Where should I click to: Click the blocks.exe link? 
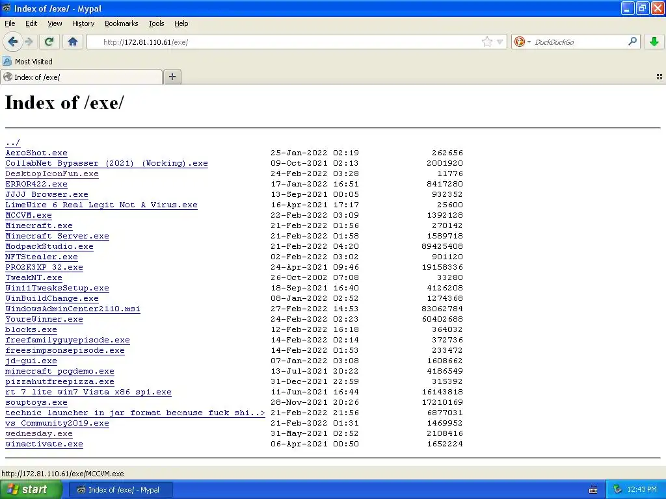click(31, 329)
